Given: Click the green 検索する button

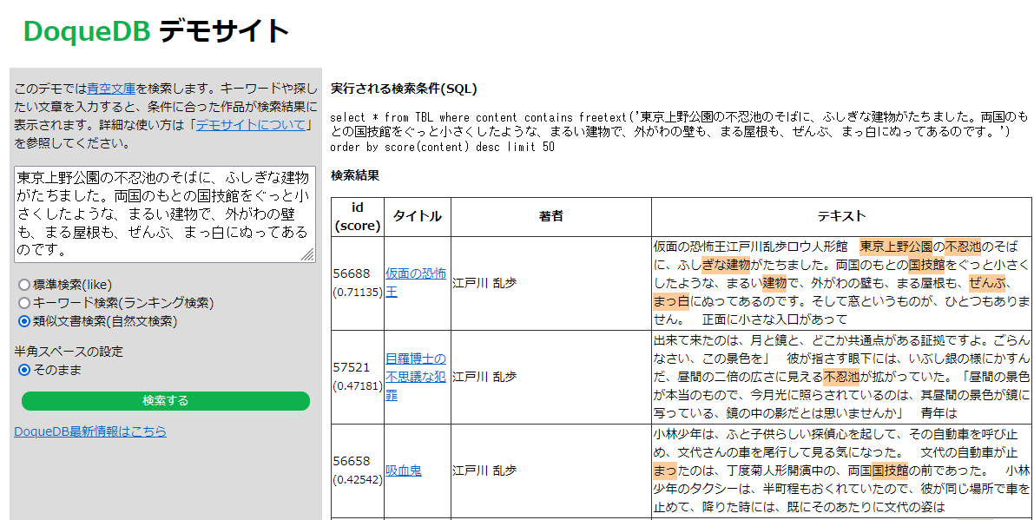Looking at the screenshot, I should point(166,401).
